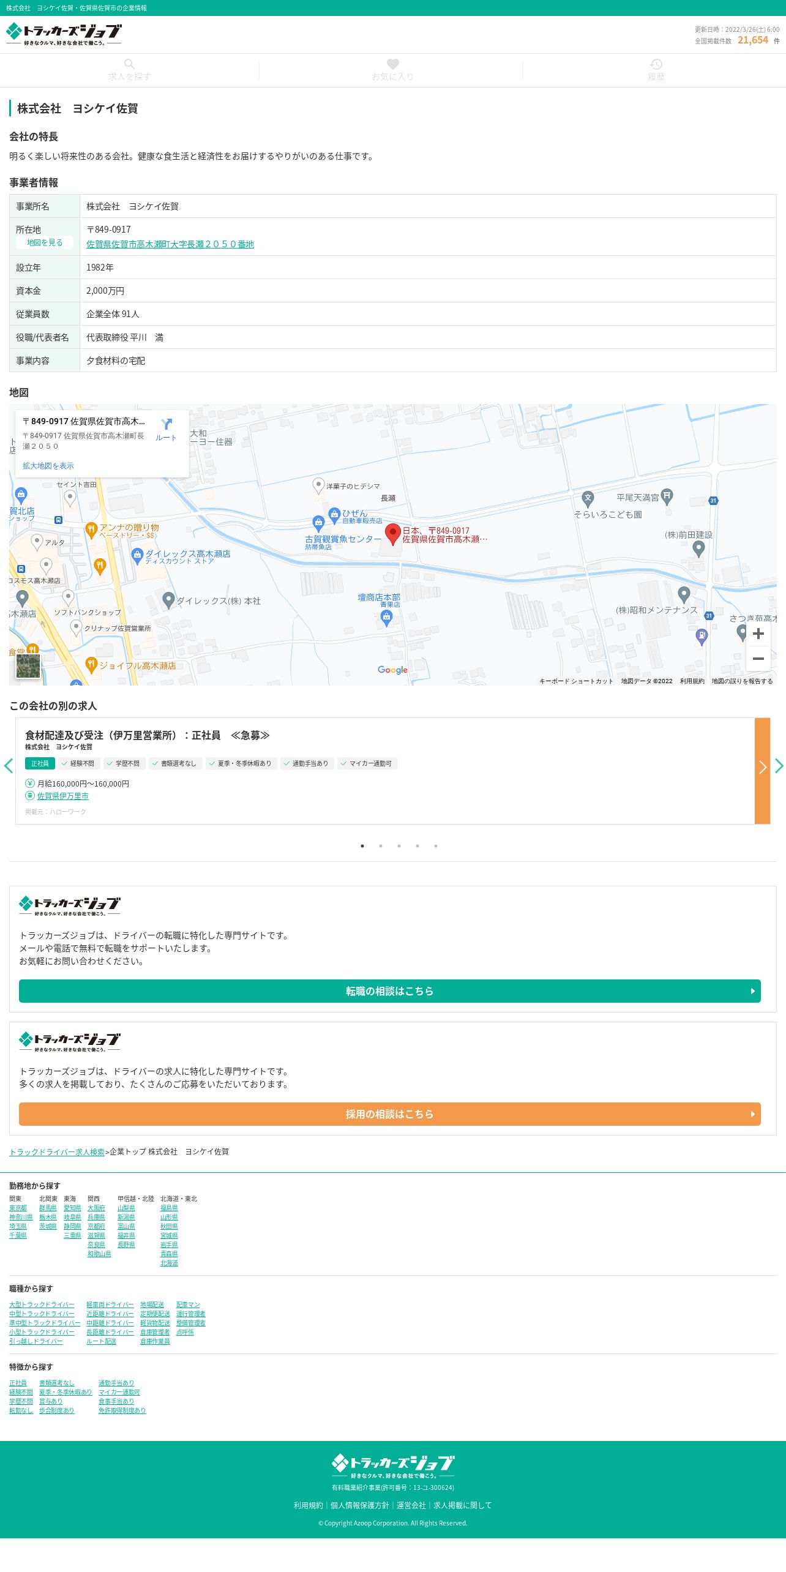The image size is (786, 1572).
Task: Click the 佐賀県伊万里市 location link
Action: point(63,796)
